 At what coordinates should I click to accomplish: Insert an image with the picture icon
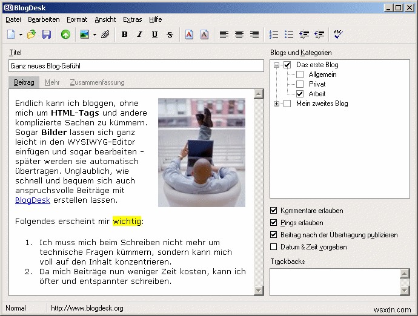click(x=84, y=35)
